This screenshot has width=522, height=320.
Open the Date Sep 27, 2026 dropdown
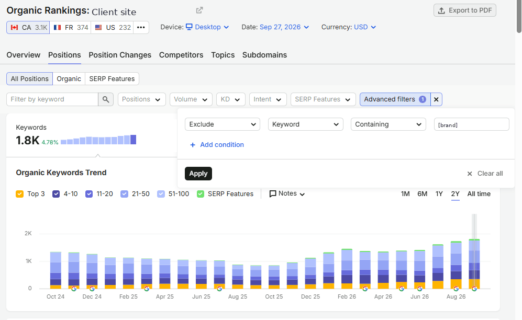click(x=284, y=27)
